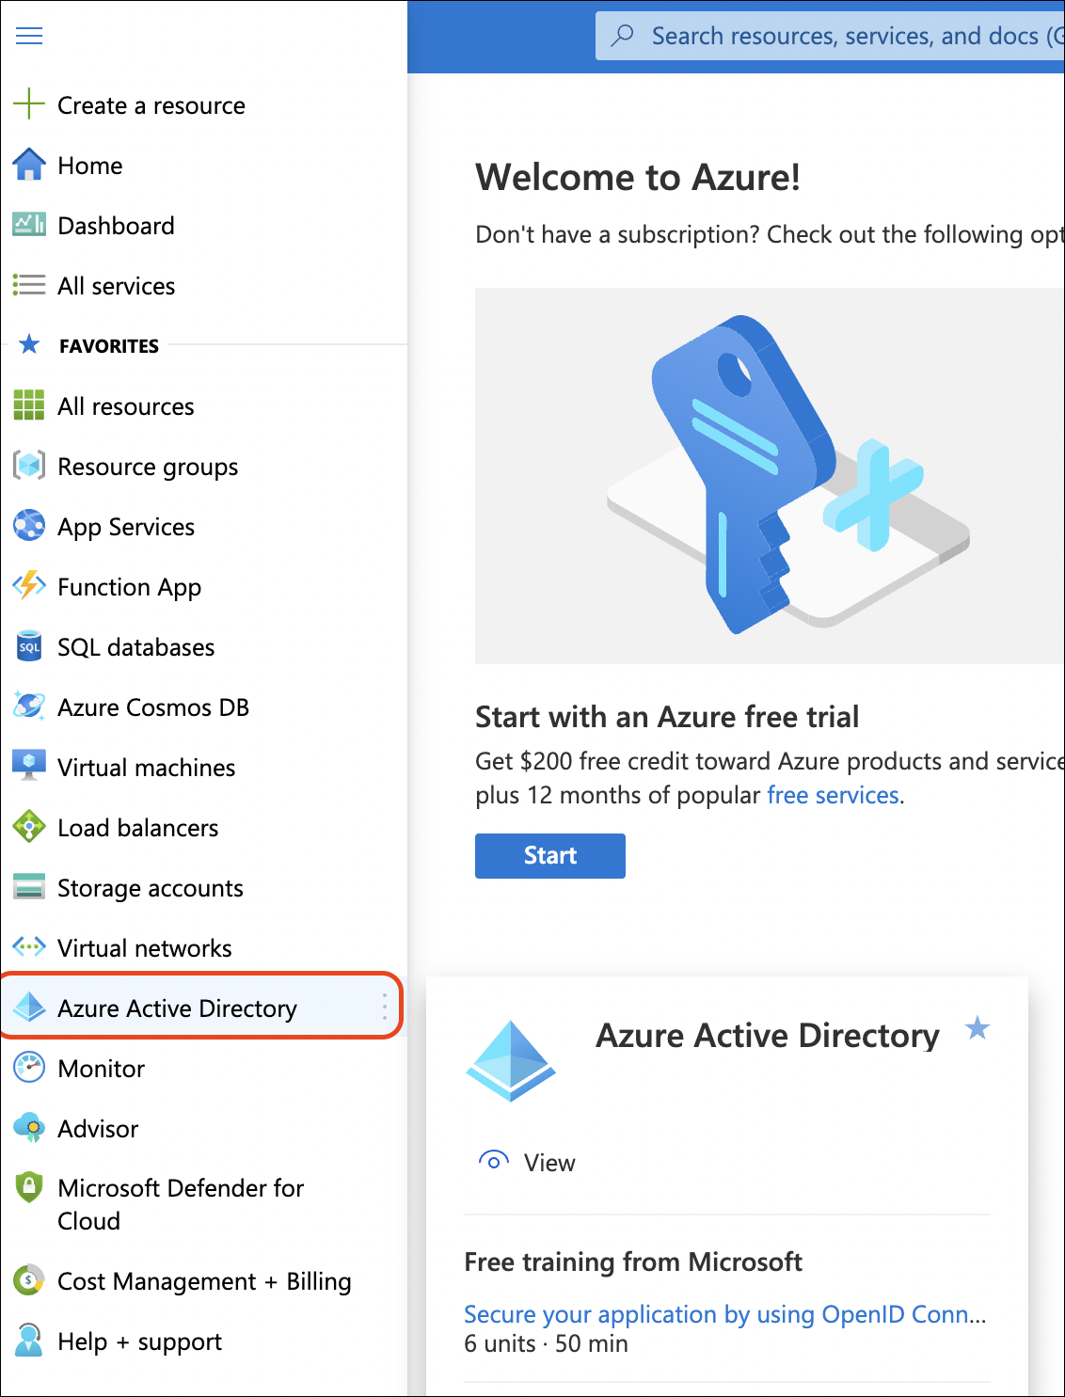Open Virtual machines from favorites
1065x1397 pixels.
click(x=146, y=767)
